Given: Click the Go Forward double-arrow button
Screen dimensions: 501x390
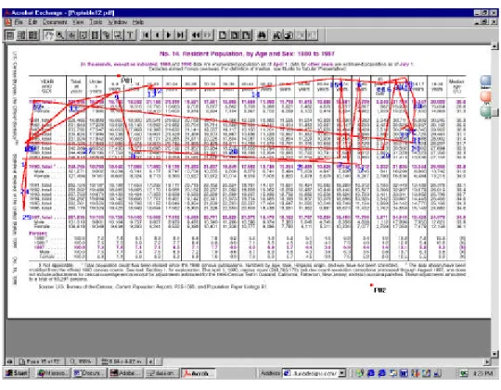Looking at the screenshot, I should [207, 35].
